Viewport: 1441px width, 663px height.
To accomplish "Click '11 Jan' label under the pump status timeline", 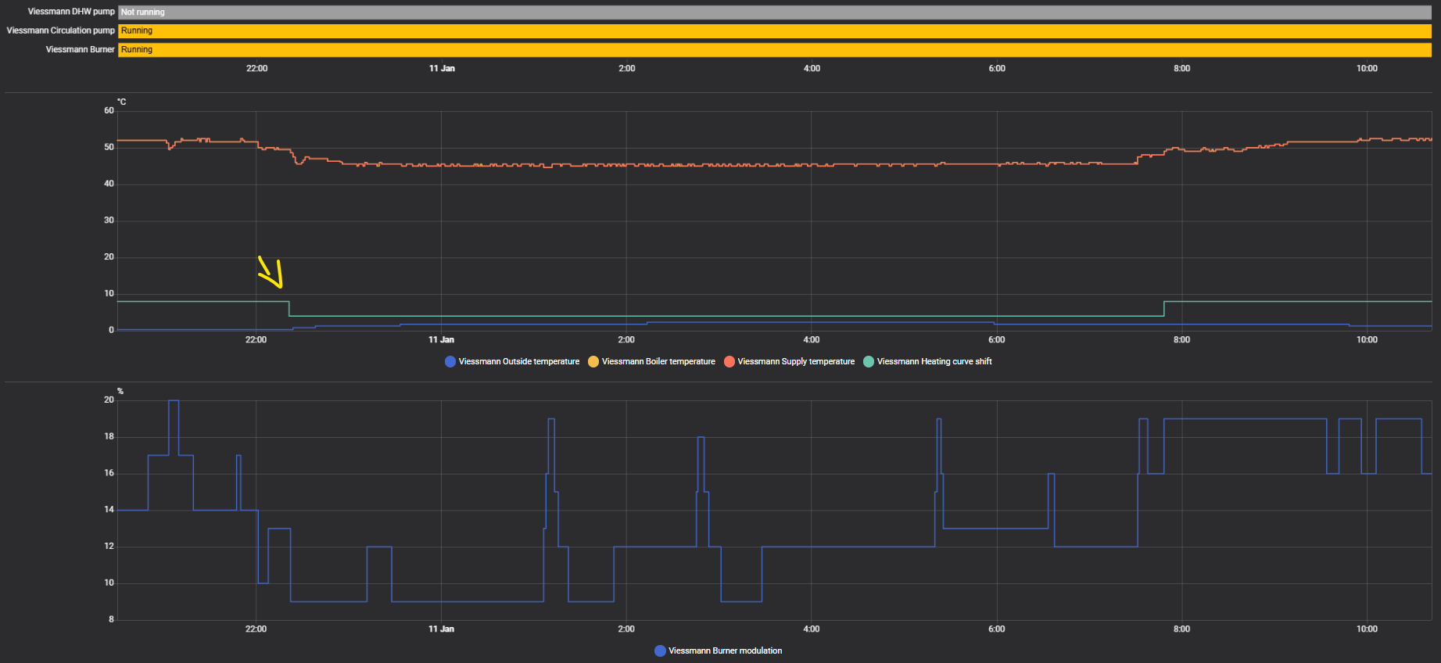I will pyautogui.click(x=442, y=69).
